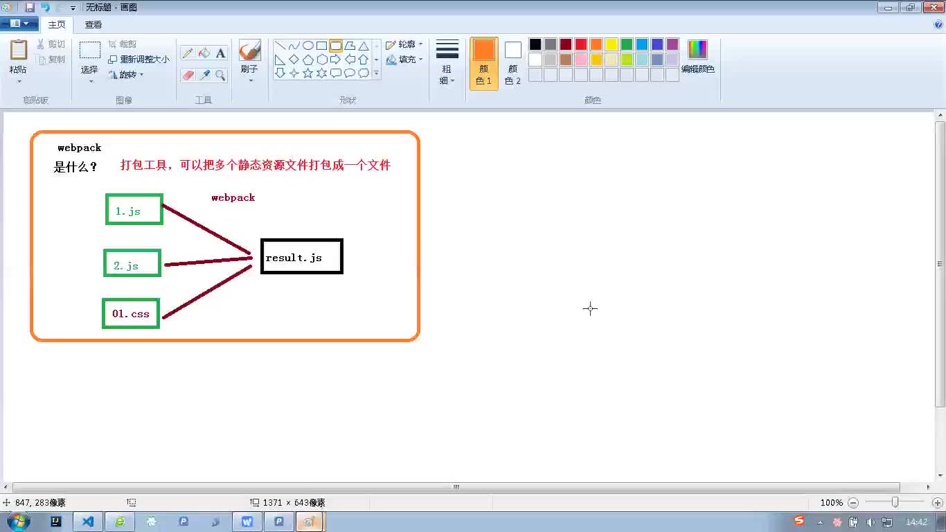This screenshot has width=946, height=532.
Task: Choose the Diamond shape
Action: pyautogui.click(x=294, y=60)
